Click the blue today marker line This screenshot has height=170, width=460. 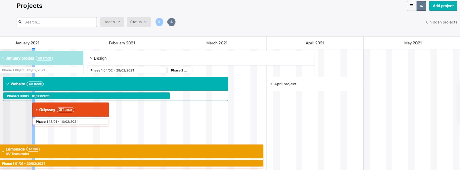tap(33, 136)
